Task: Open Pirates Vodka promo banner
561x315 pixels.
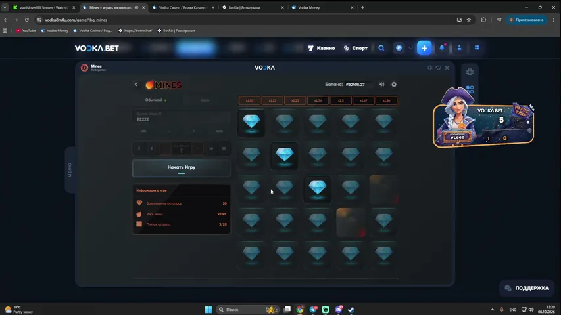Action: (x=483, y=119)
